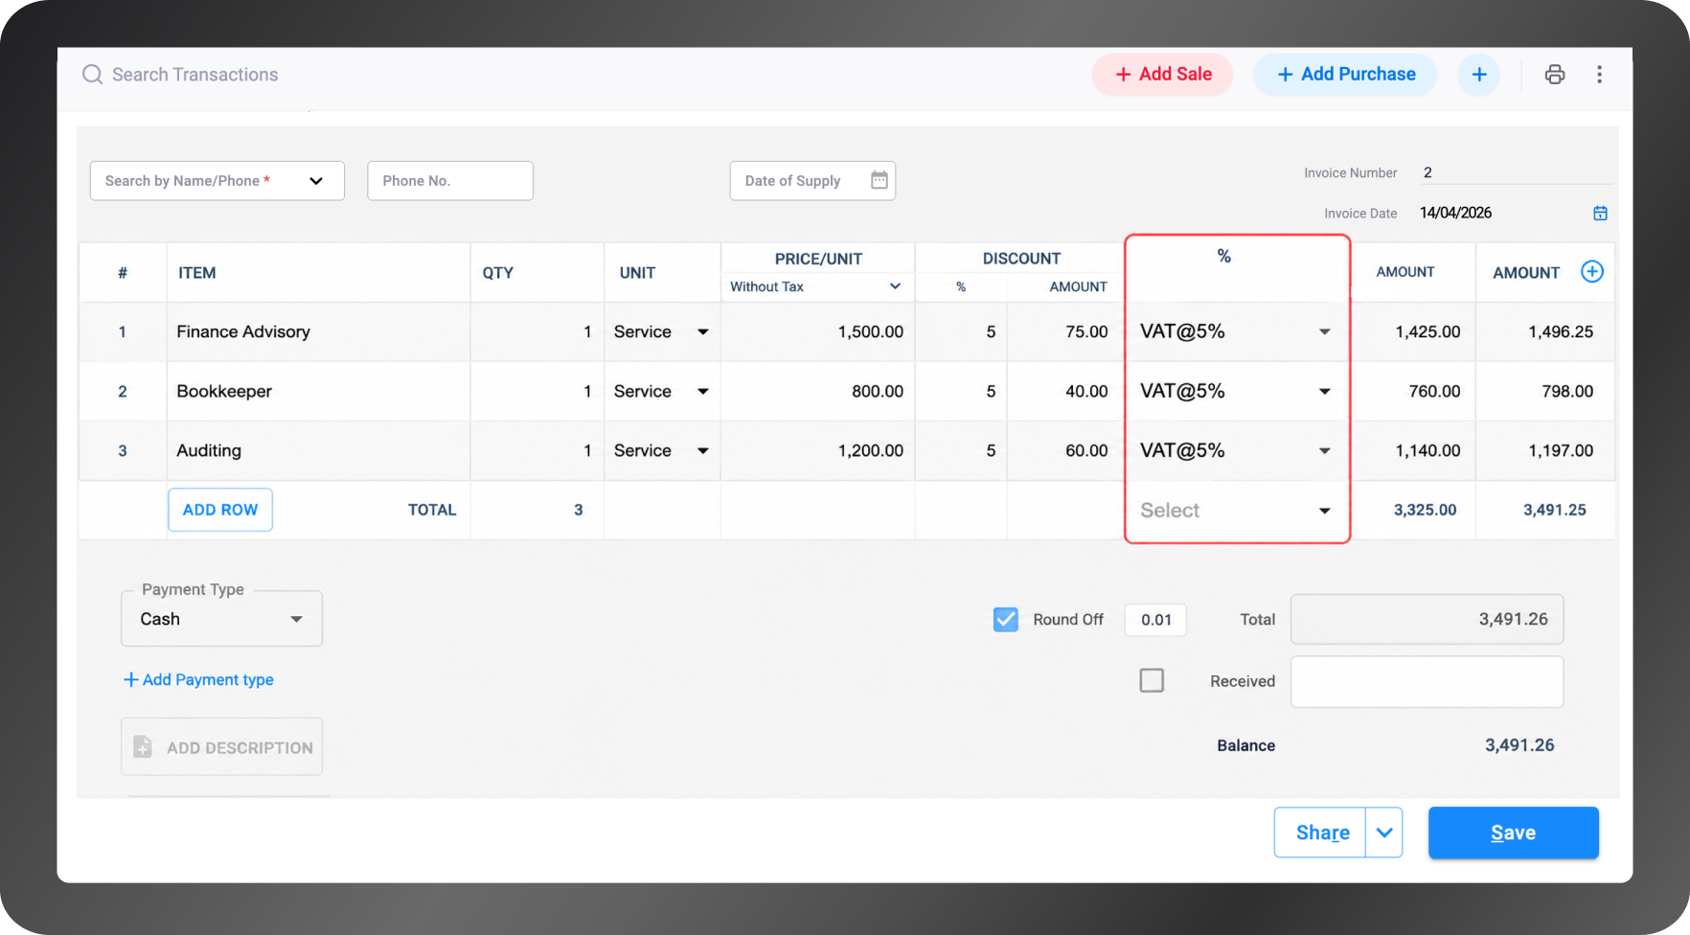Uncheck the Round Off checkbox

(x=1006, y=620)
